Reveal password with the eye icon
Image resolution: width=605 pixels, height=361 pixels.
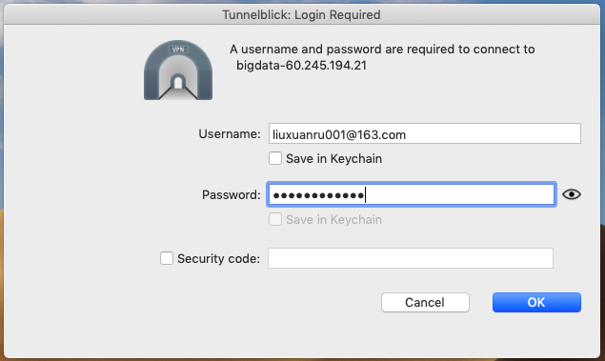click(572, 194)
